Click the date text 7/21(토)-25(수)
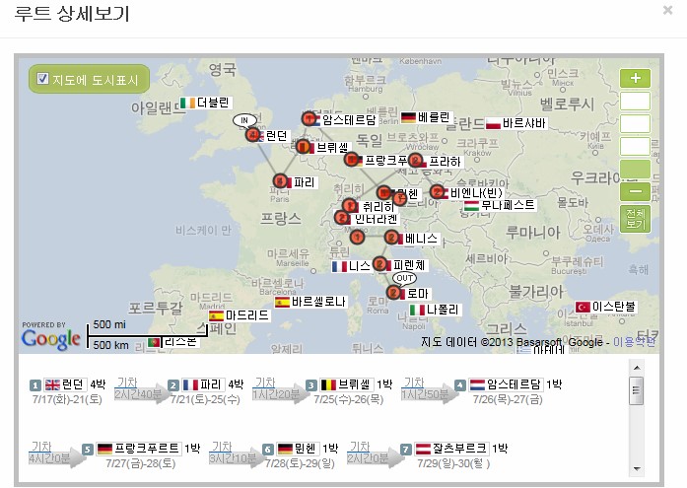Screen dimensions: 687x488 (x=205, y=399)
